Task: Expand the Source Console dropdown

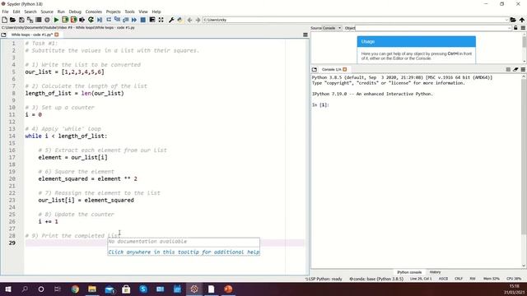Action: pos(339,28)
